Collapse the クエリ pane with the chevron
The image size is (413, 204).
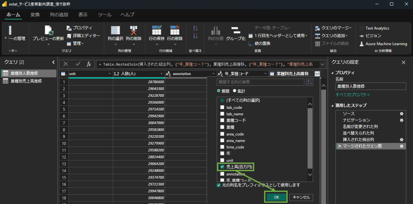click(x=53, y=62)
